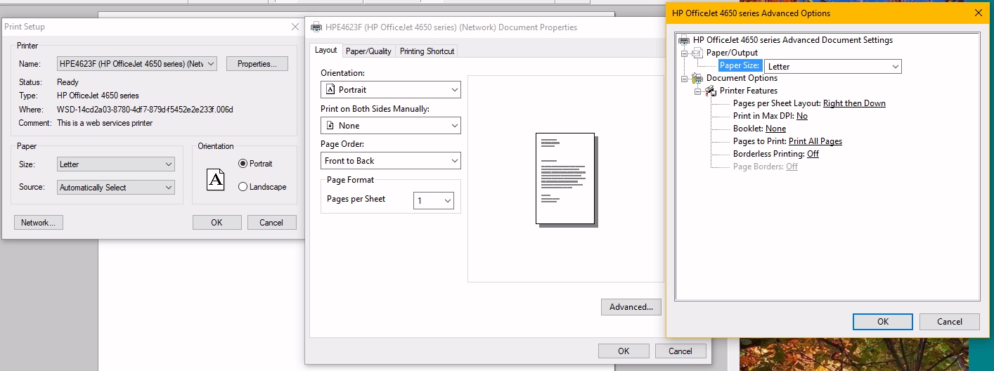Open the paper Source dropdown in Print Setup

coord(116,188)
